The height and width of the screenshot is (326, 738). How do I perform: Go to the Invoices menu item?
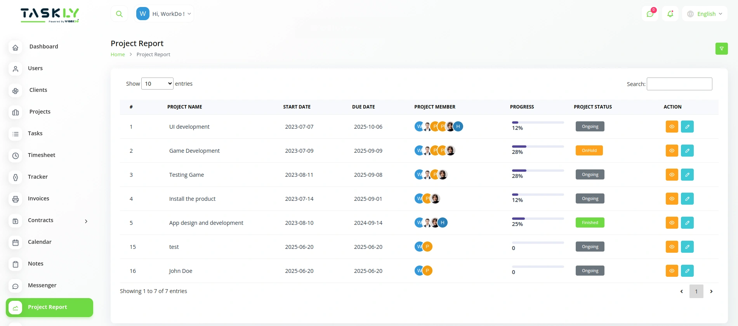(x=38, y=198)
